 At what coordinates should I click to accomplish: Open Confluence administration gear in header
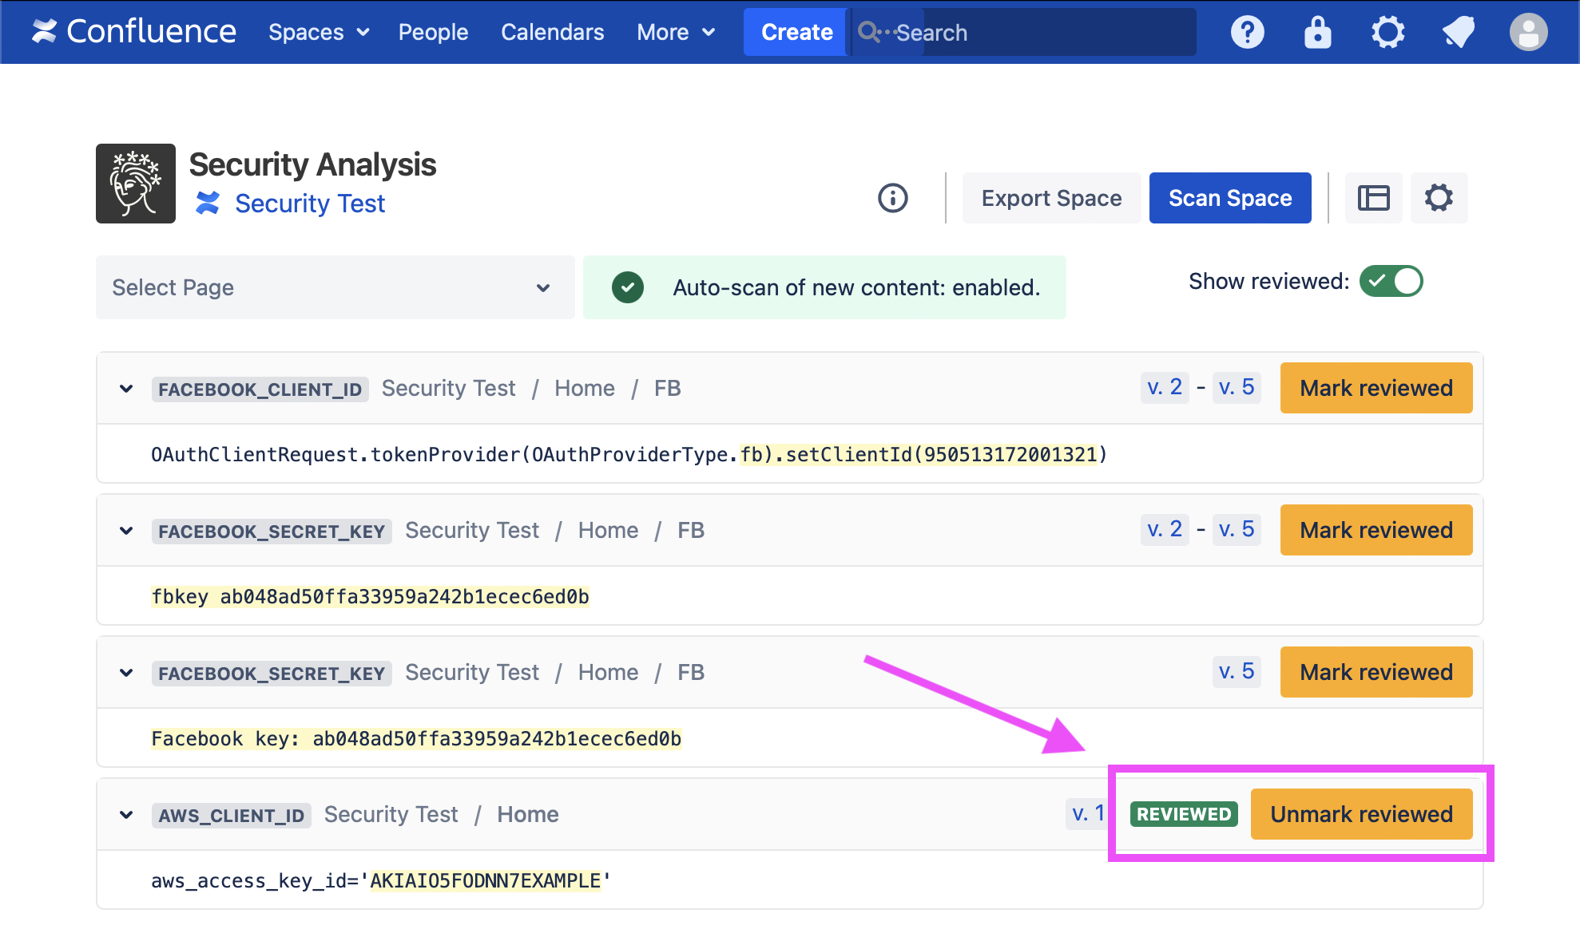tap(1387, 33)
